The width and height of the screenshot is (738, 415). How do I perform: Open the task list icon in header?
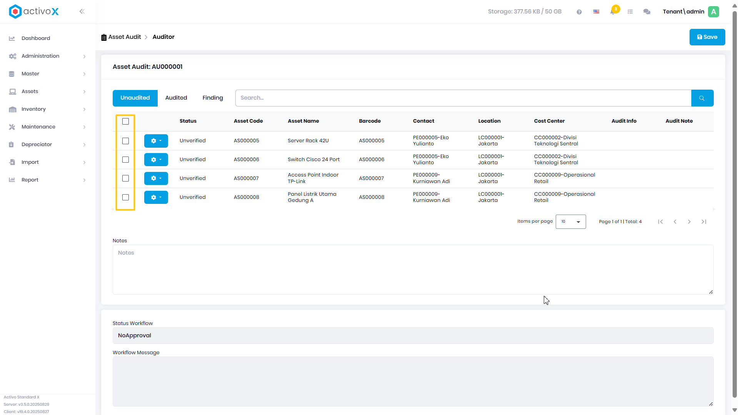tap(630, 12)
